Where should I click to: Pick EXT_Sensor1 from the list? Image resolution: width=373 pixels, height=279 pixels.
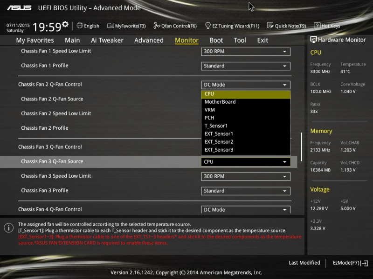pos(246,134)
